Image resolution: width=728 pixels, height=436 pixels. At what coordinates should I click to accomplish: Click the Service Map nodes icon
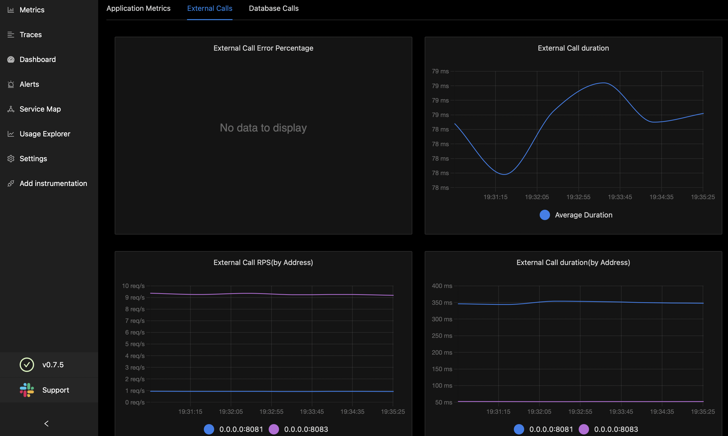pos(11,109)
